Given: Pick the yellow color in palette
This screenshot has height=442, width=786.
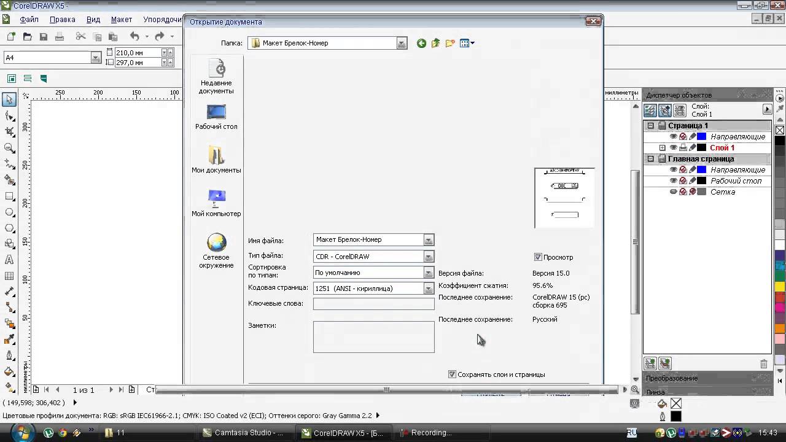Looking at the screenshot, I should click(x=780, y=287).
